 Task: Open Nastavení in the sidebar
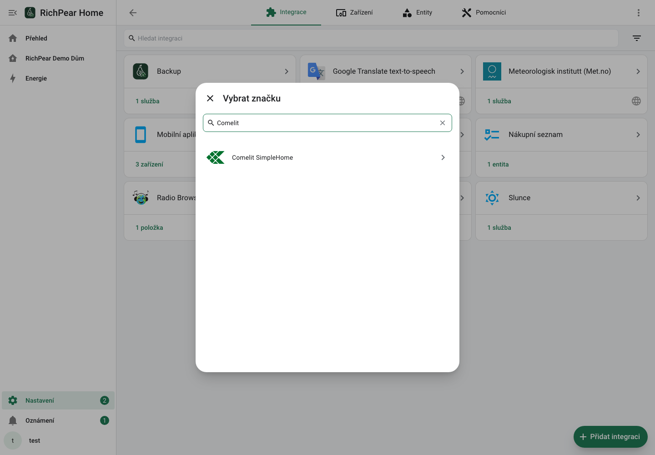(x=58, y=400)
